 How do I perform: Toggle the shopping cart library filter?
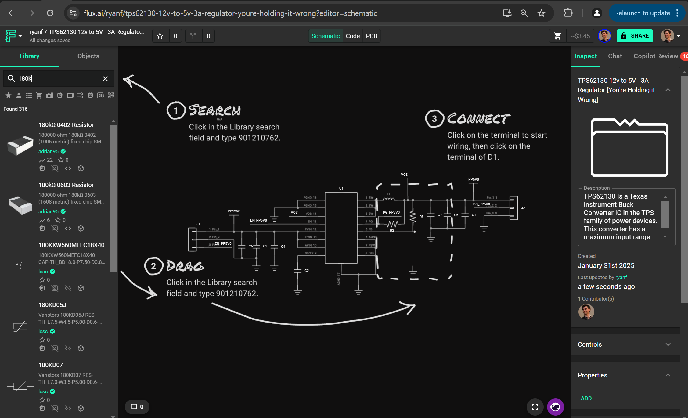click(x=39, y=95)
